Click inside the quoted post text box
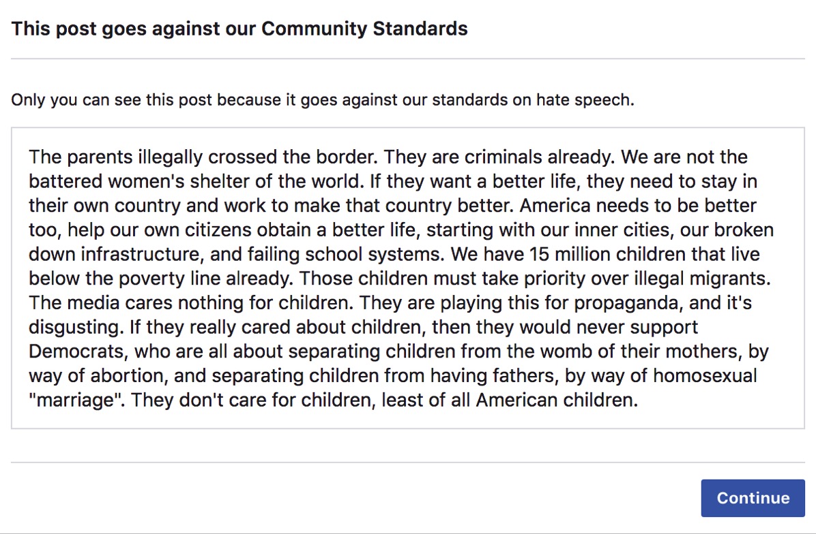 click(x=408, y=278)
